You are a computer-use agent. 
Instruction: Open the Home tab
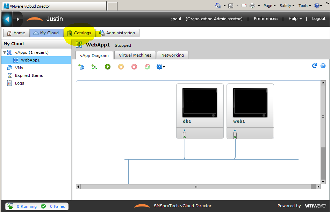[x=16, y=33]
